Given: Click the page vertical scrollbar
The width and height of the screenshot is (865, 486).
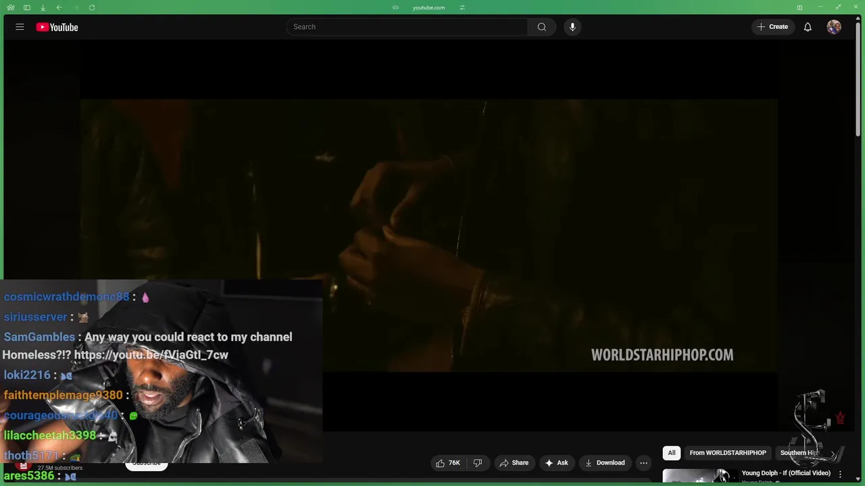Looking at the screenshot, I should click(859, 81).
